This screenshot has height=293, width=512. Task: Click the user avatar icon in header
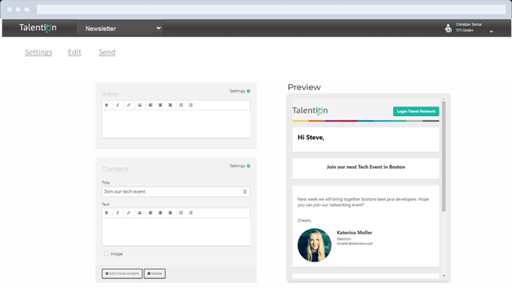coord(448,28)
